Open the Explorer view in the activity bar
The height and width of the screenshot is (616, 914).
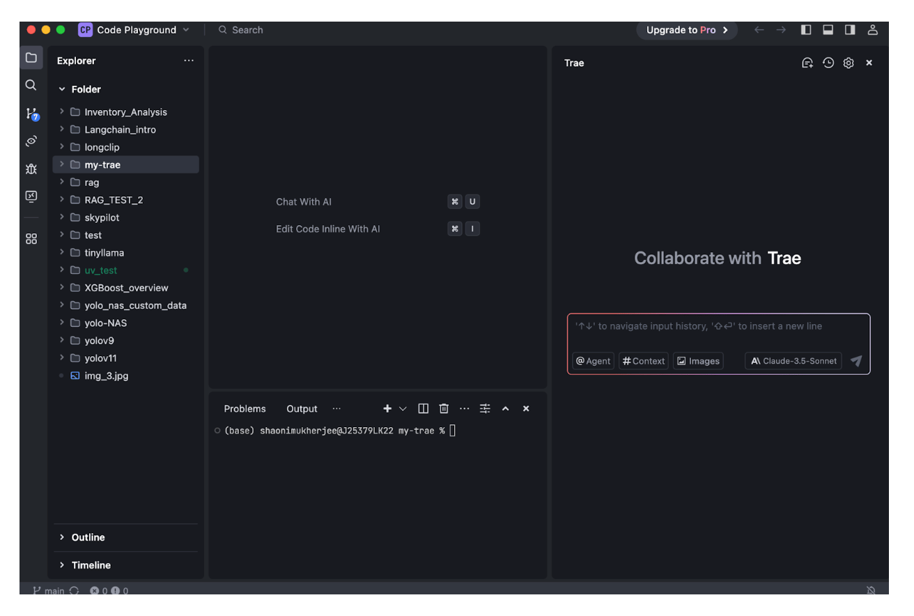point(31,58)
